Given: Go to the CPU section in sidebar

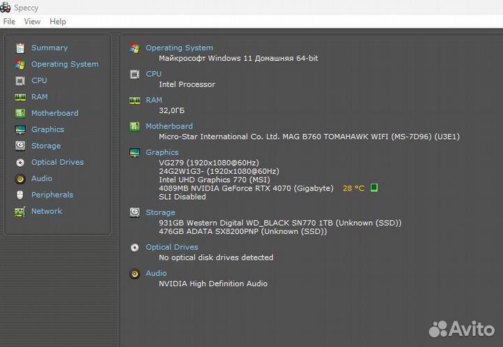Looking at the screenshot, I should tap(39, 80).
